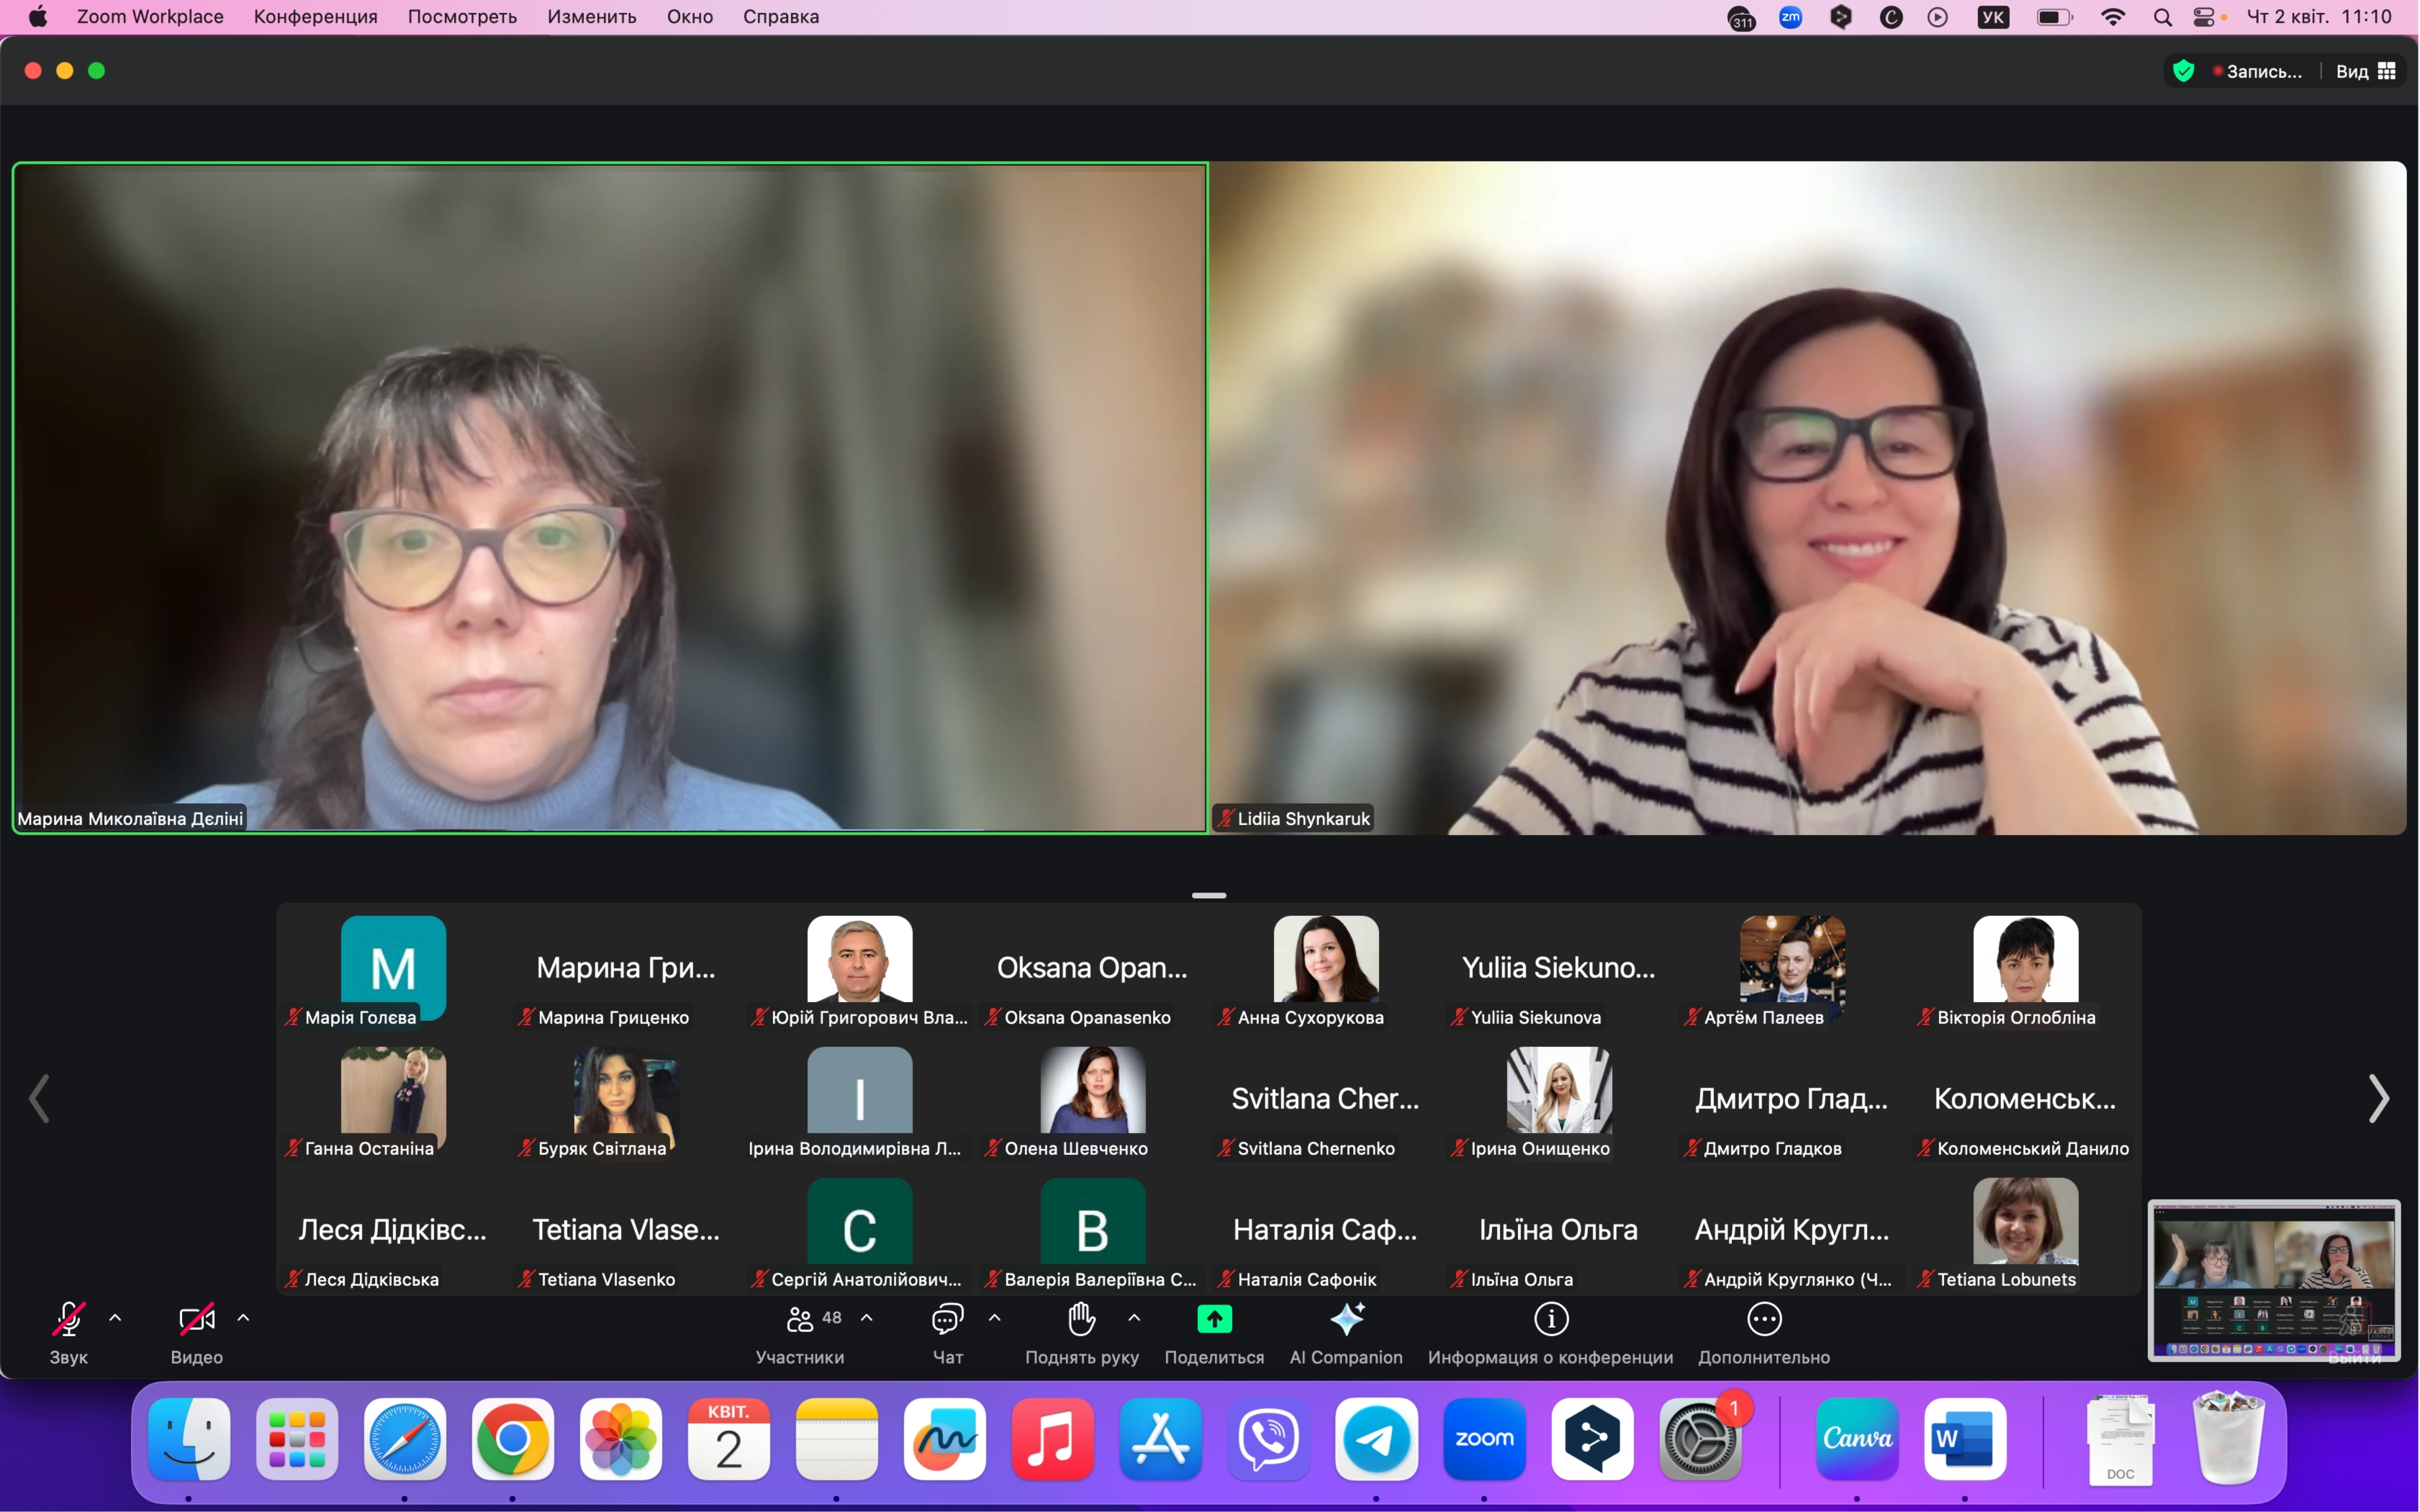Open the AI Companion
This screenshot has height=1512, width=2420.
[1346, 1320]
